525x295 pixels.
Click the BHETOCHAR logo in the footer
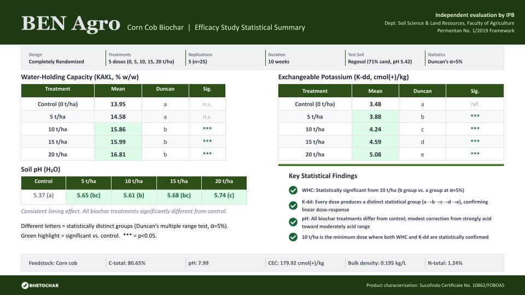point(40,285)
